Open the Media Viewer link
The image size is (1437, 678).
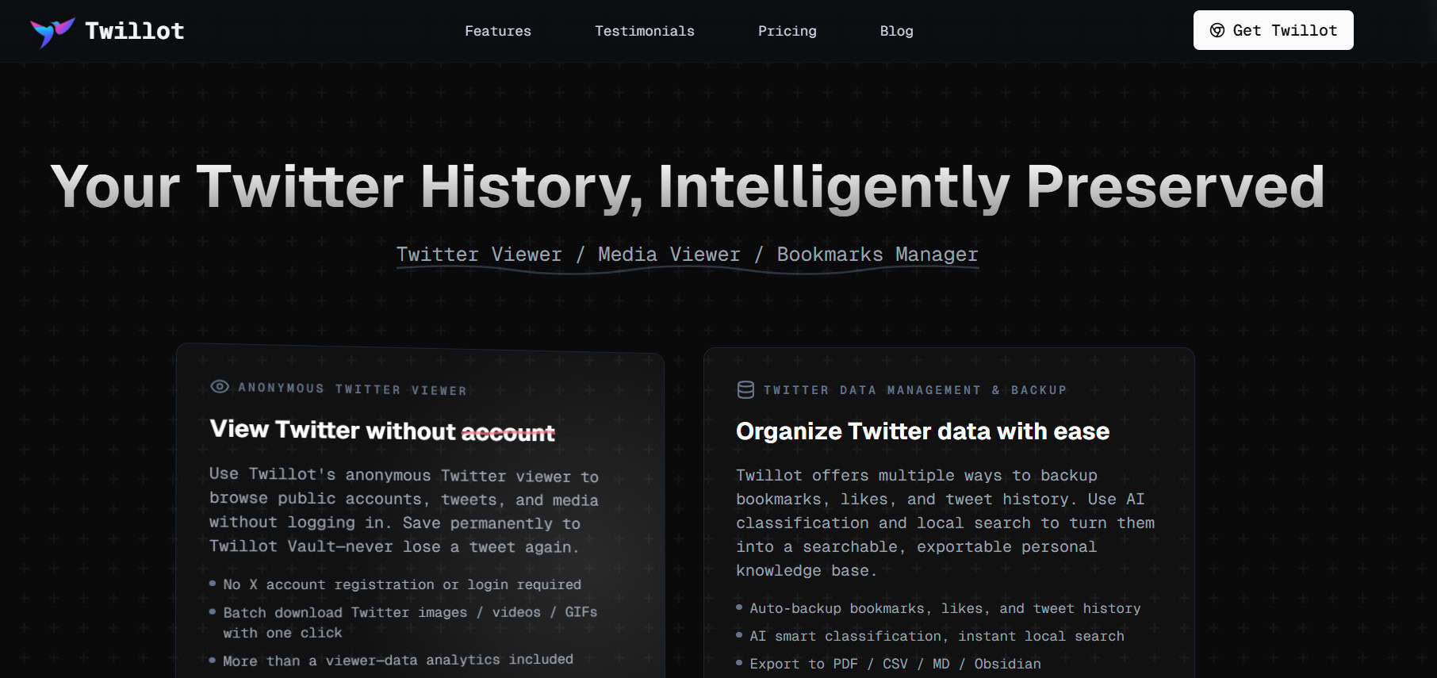[668, 254]
